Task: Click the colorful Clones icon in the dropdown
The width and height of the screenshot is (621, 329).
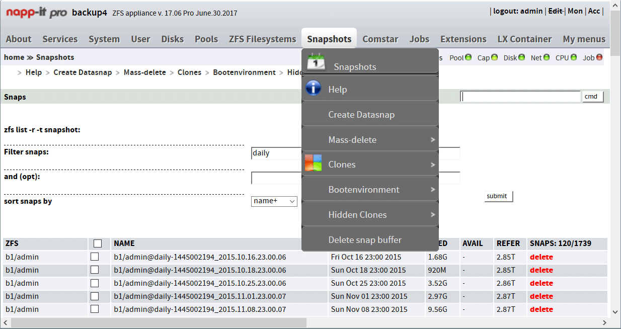Action: pos(313,163)
